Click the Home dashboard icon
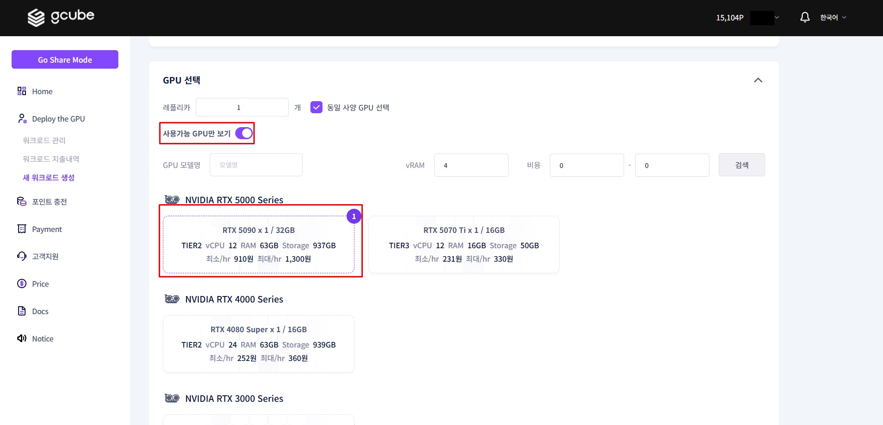This screenshot has height=425, width=883. pos(22,91)
